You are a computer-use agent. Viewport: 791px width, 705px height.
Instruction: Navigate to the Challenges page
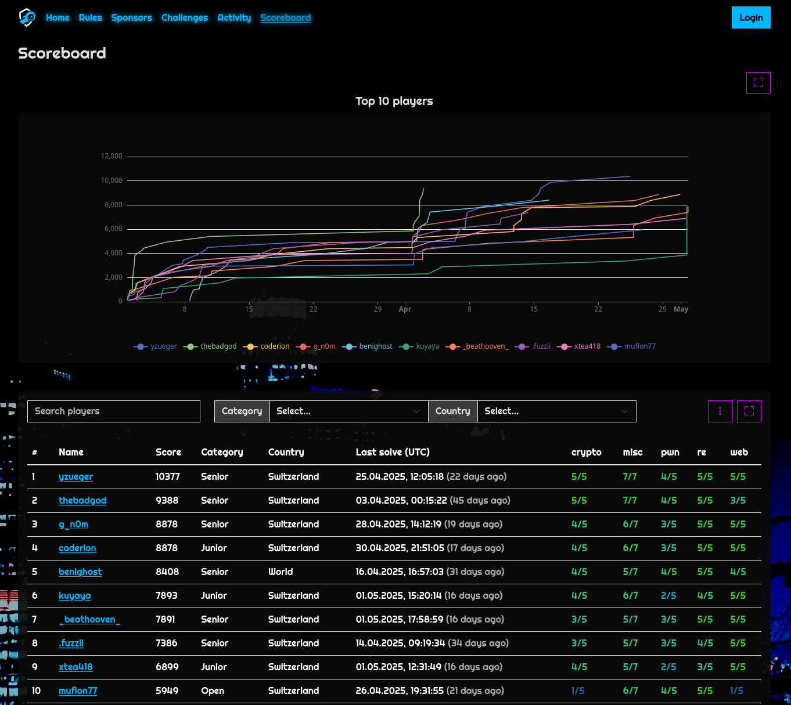(x=185, y=17)
